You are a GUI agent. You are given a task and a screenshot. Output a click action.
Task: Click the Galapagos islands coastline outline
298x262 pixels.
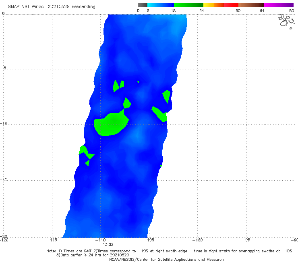(286, 21)
